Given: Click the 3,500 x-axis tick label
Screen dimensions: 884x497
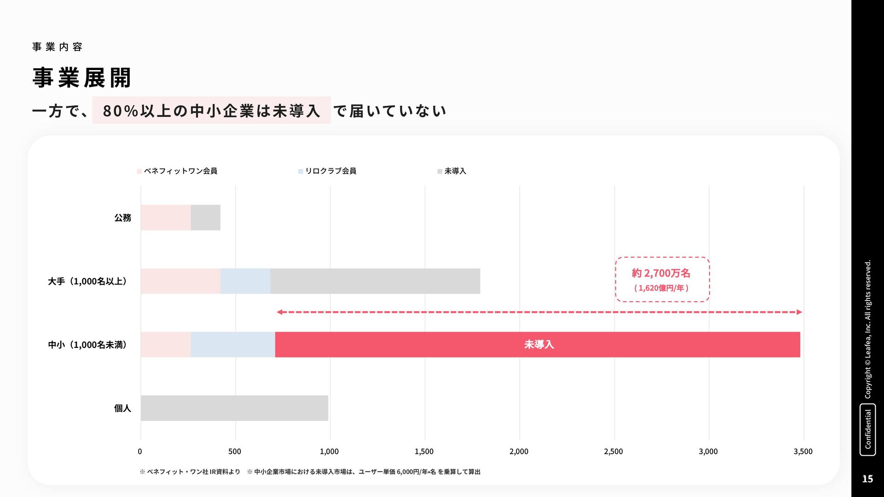Looking at the screenshot, I should coord(803,451).
